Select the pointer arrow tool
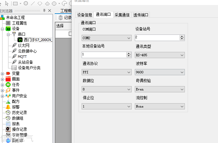Screen dimensions: 218x143 (7, 3)
